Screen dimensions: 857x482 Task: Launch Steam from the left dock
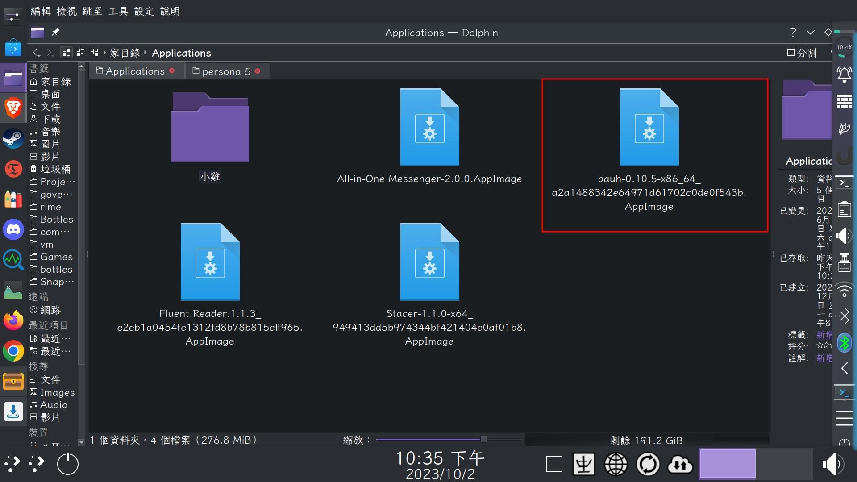[13, 138]
